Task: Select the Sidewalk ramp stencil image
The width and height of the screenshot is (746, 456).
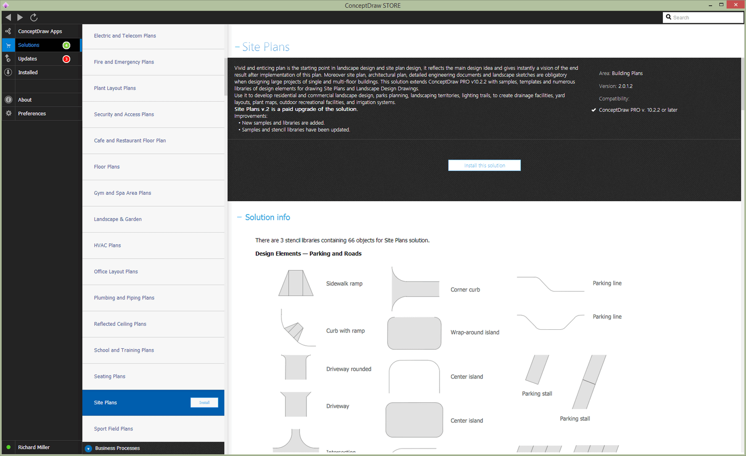Action: (296, 283)
